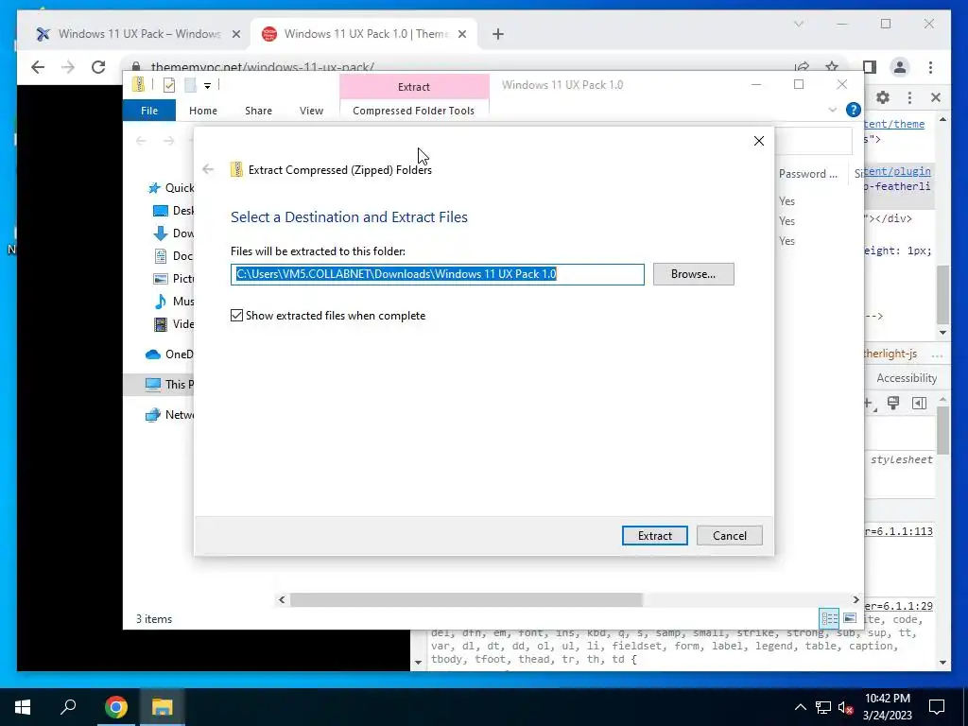Expand the Explorer ribbon chevron
Viewport: 968px width, 726px height.
click(x=832, y=110)
